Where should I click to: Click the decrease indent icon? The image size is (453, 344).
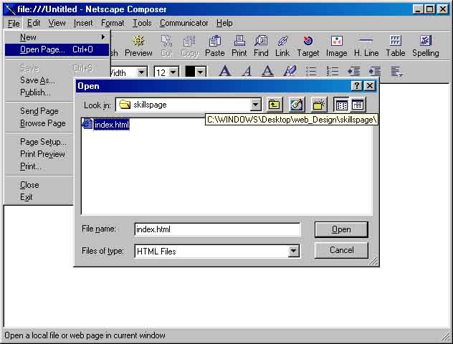click(353, 71)
